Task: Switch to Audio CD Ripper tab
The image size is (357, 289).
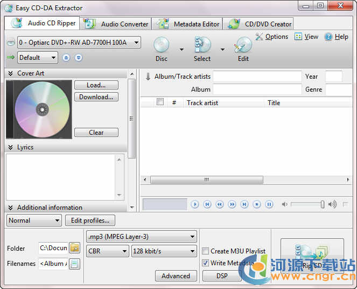Action: click(x=42, y=23)
